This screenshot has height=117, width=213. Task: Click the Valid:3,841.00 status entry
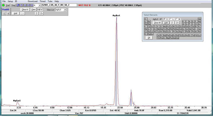193,110
